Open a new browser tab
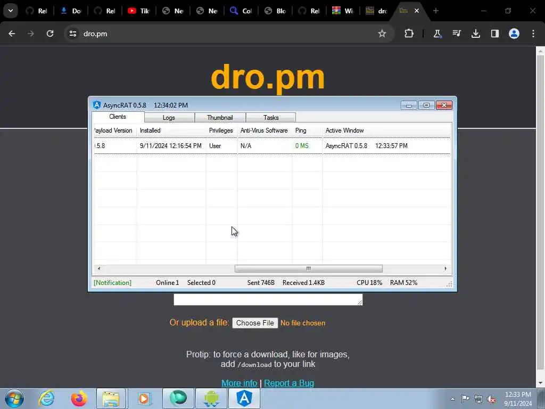Image resolution: width=545 pixels, height=409 pixels. tap(435, 11)
